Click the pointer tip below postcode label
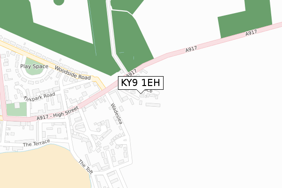This screenshot has height=188, width=282. click(x=141, y=93)
